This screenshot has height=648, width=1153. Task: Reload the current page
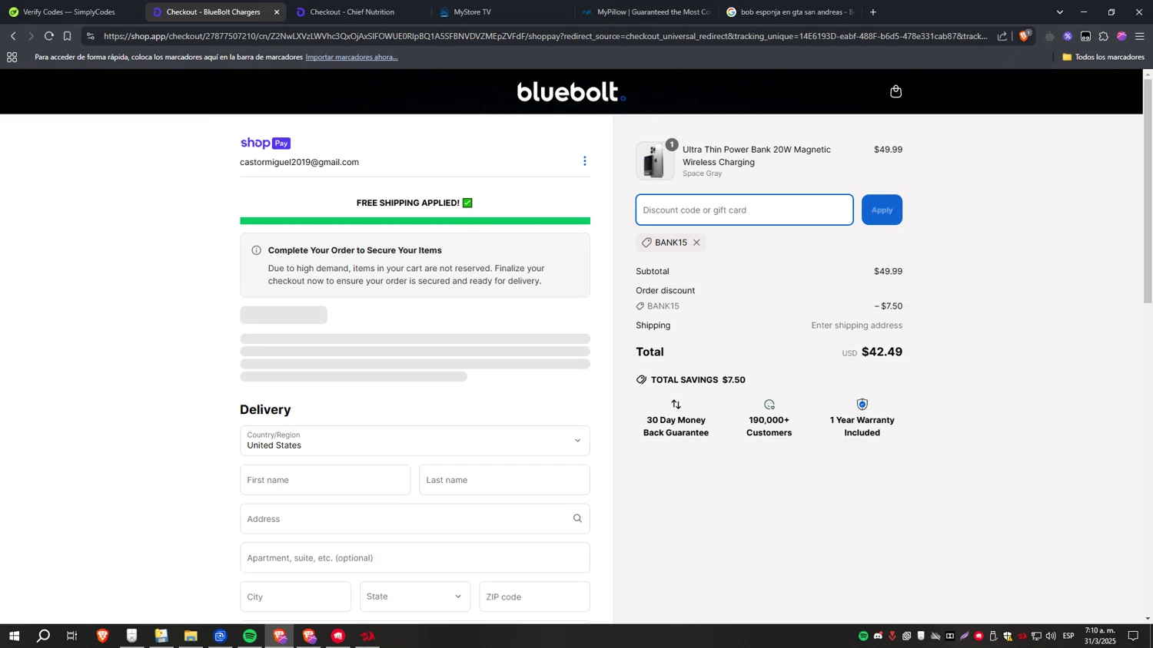pos(48,36)
